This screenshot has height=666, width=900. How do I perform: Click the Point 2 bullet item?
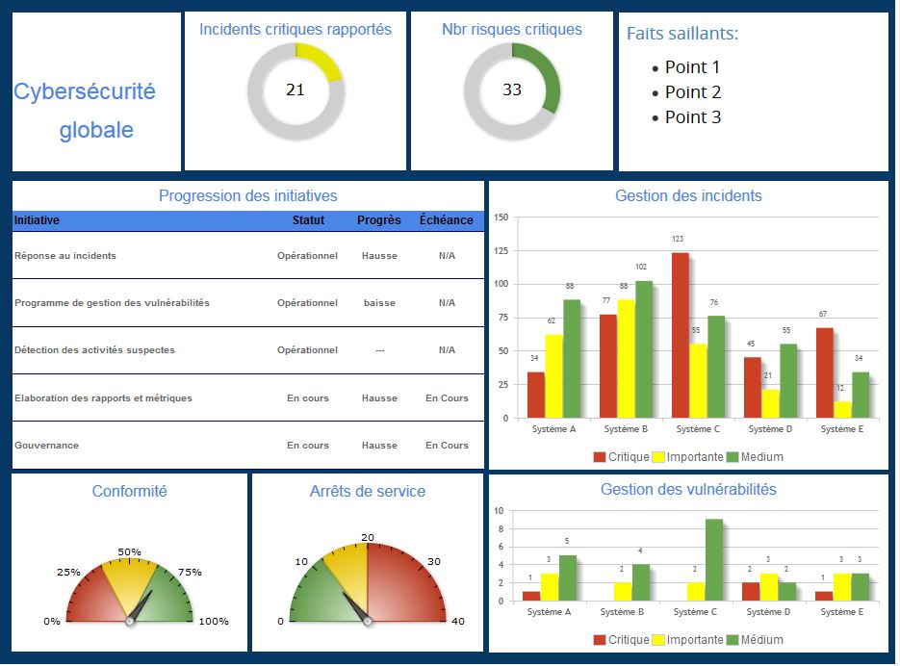tap(693, 91)
